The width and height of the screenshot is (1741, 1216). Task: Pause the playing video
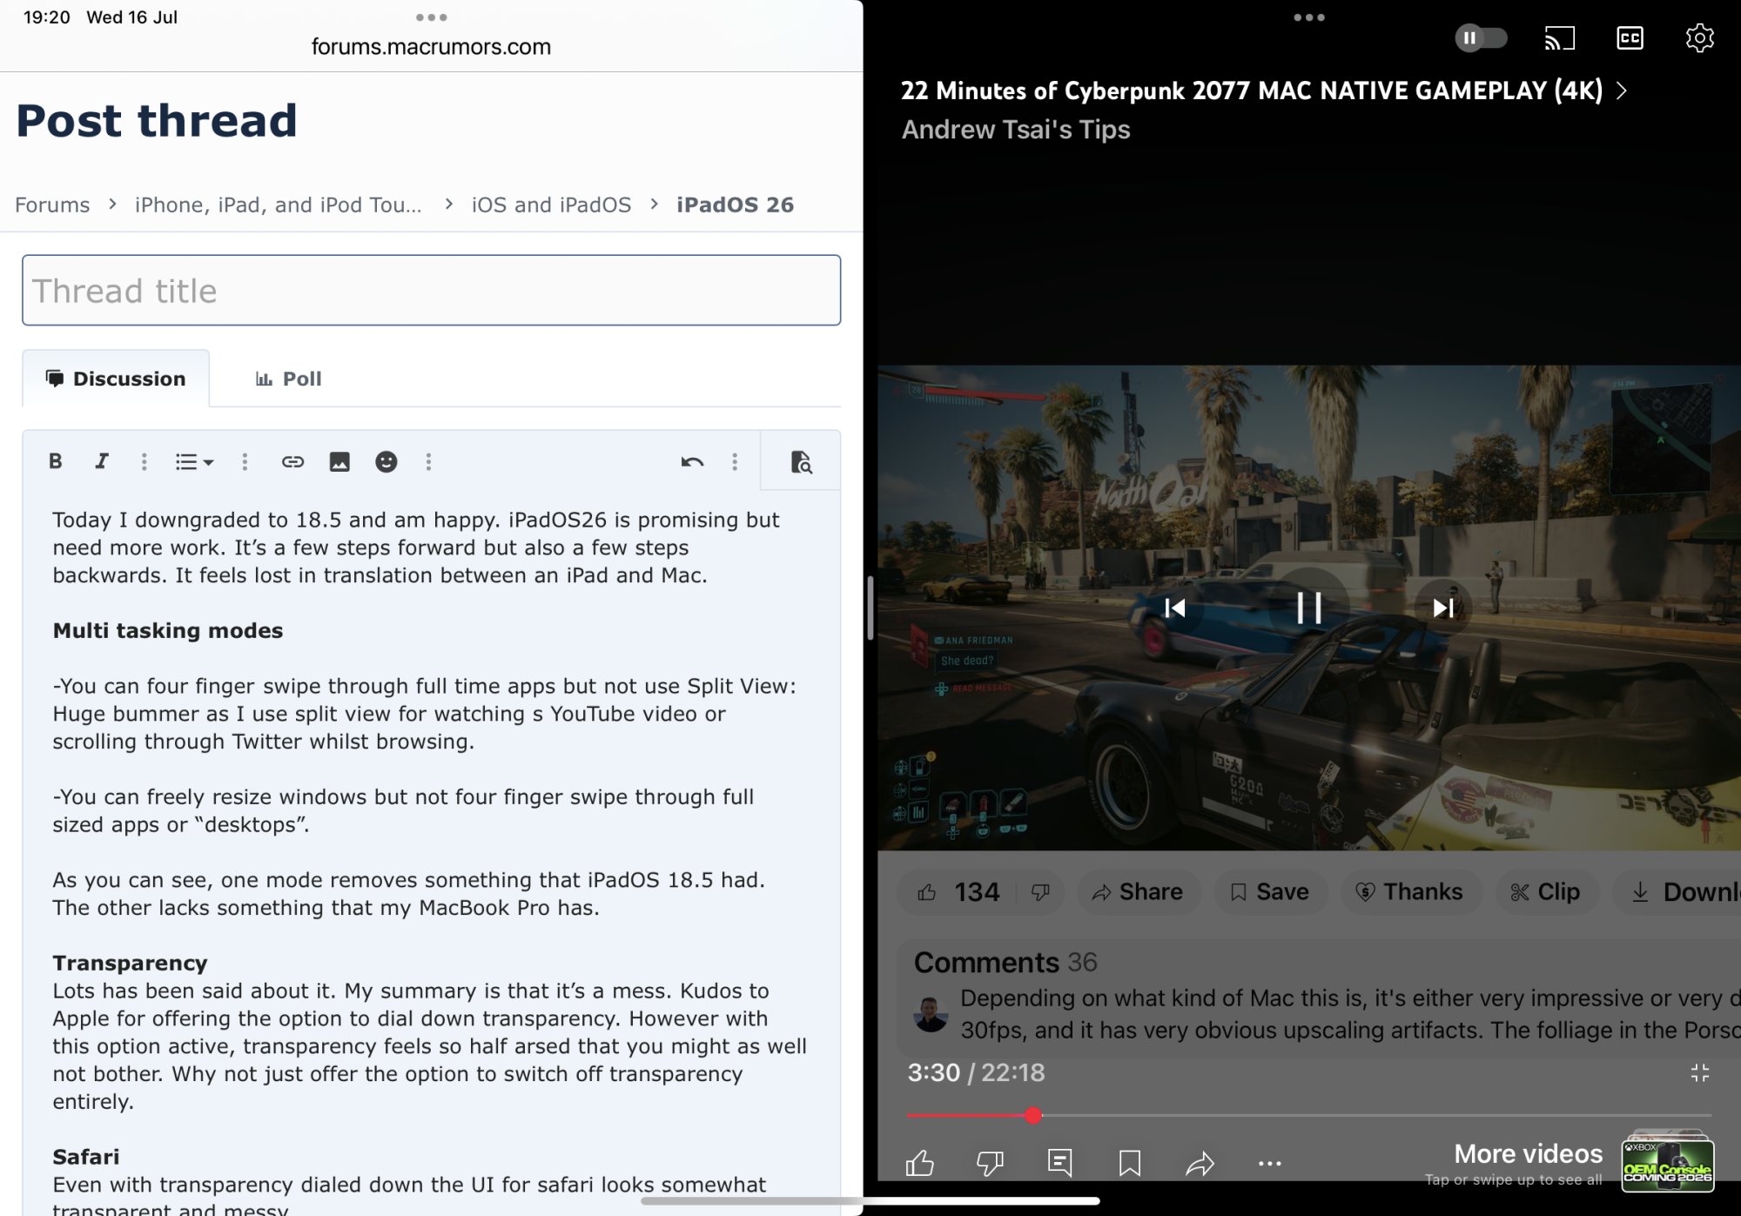click(1308, 608)
